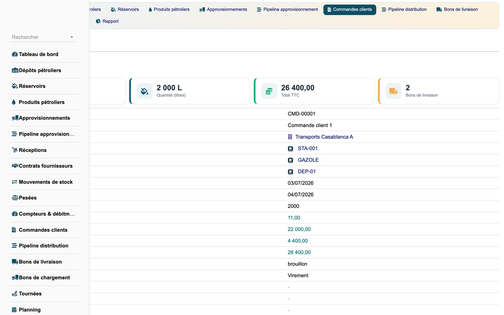Viewport: 504px width, 315px height.
Task: Click the Commande client 1 text
Action: point(310,125)
